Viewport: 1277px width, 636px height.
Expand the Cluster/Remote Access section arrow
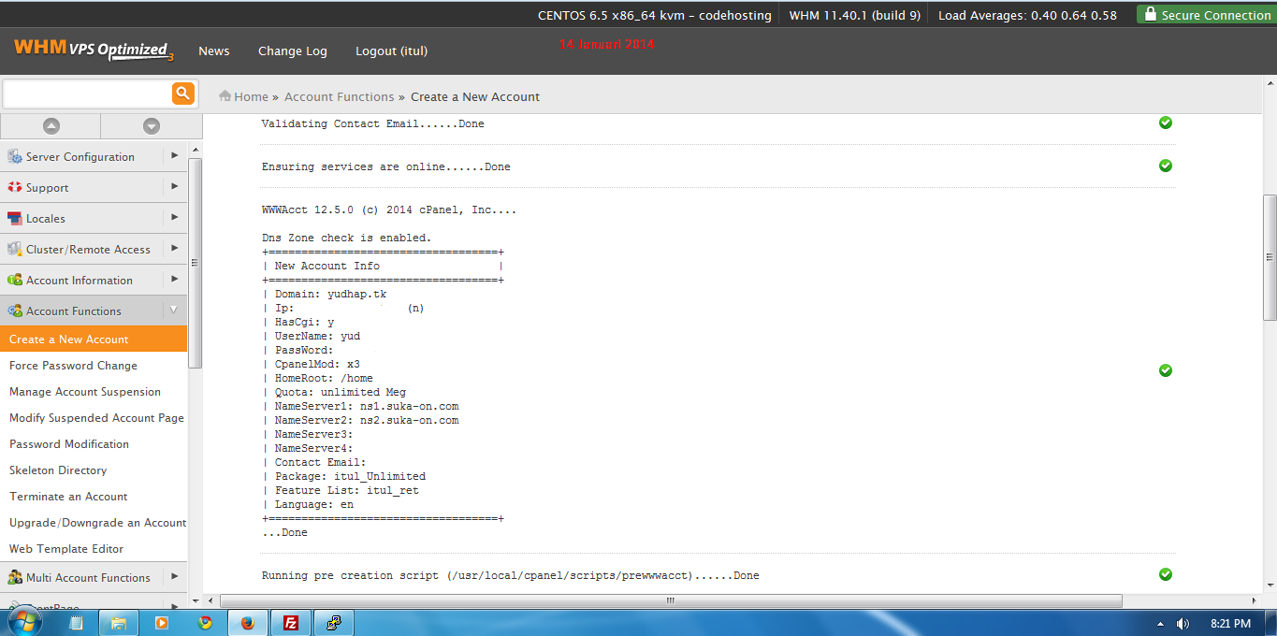click(x=174, y=249)
